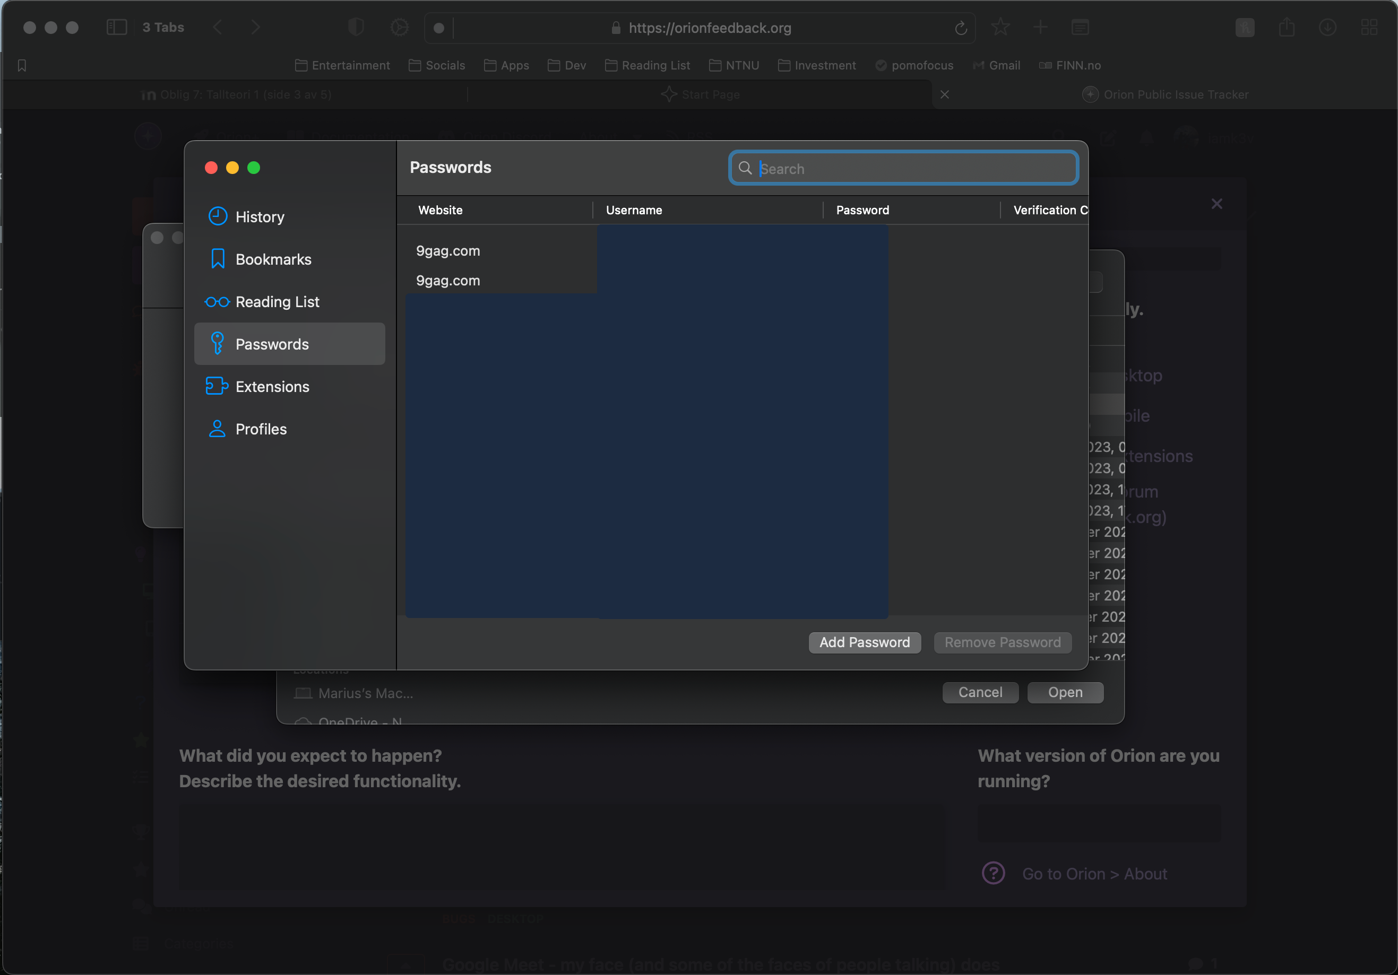This screenshot has width=1398, height=975.
Task: Open the Entertainment bookmarks folder
Action: pos(342,65)
